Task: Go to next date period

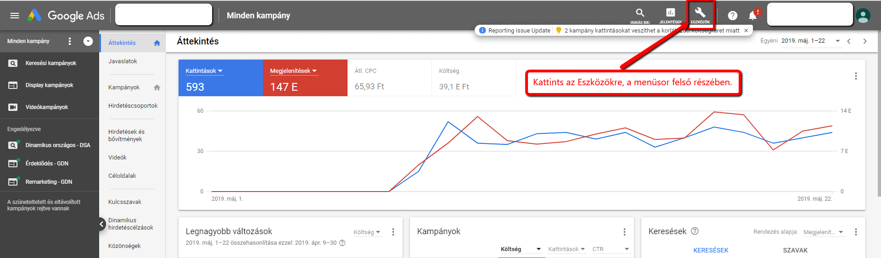Action: [865, 41]
